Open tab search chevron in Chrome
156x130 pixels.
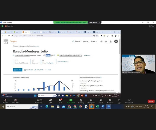[2, 32]
